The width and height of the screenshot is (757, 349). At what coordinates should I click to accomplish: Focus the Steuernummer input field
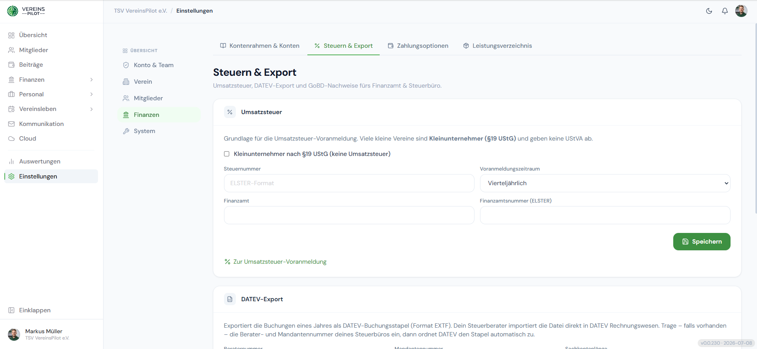pos(349,183)
